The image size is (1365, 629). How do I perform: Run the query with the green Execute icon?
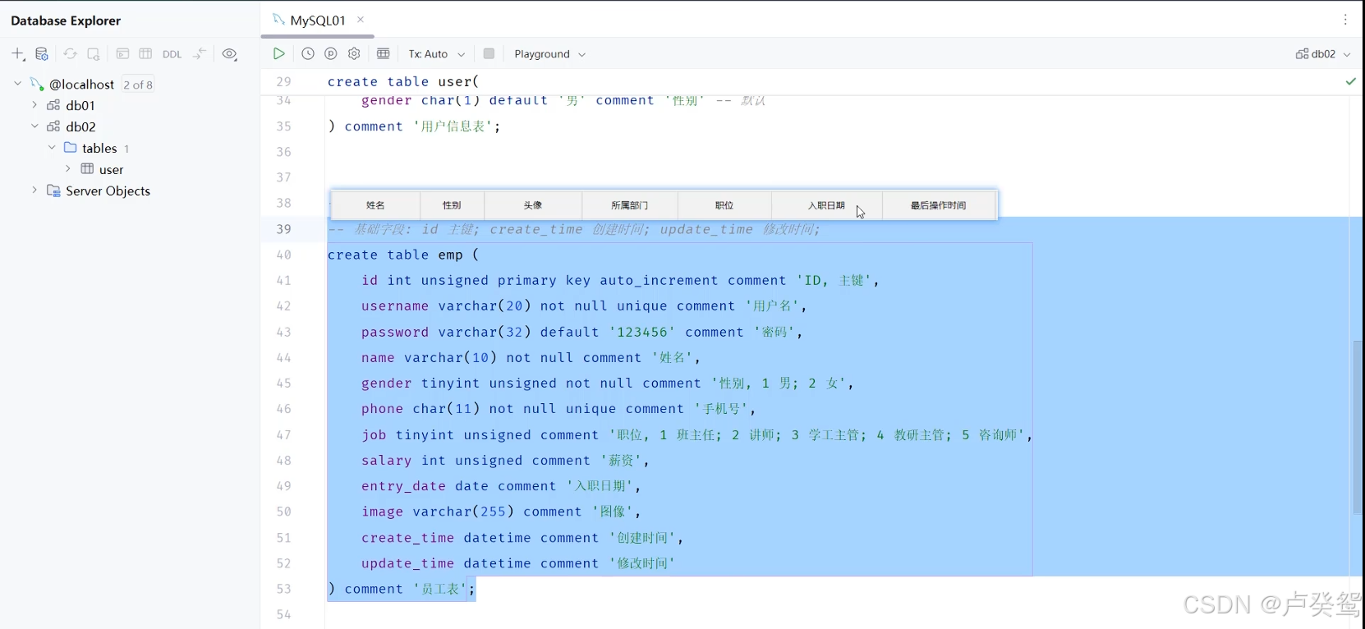point(279,53)
